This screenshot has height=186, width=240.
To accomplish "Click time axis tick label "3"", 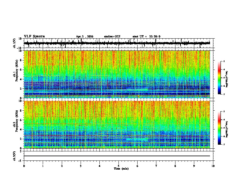I will point(81,166).
